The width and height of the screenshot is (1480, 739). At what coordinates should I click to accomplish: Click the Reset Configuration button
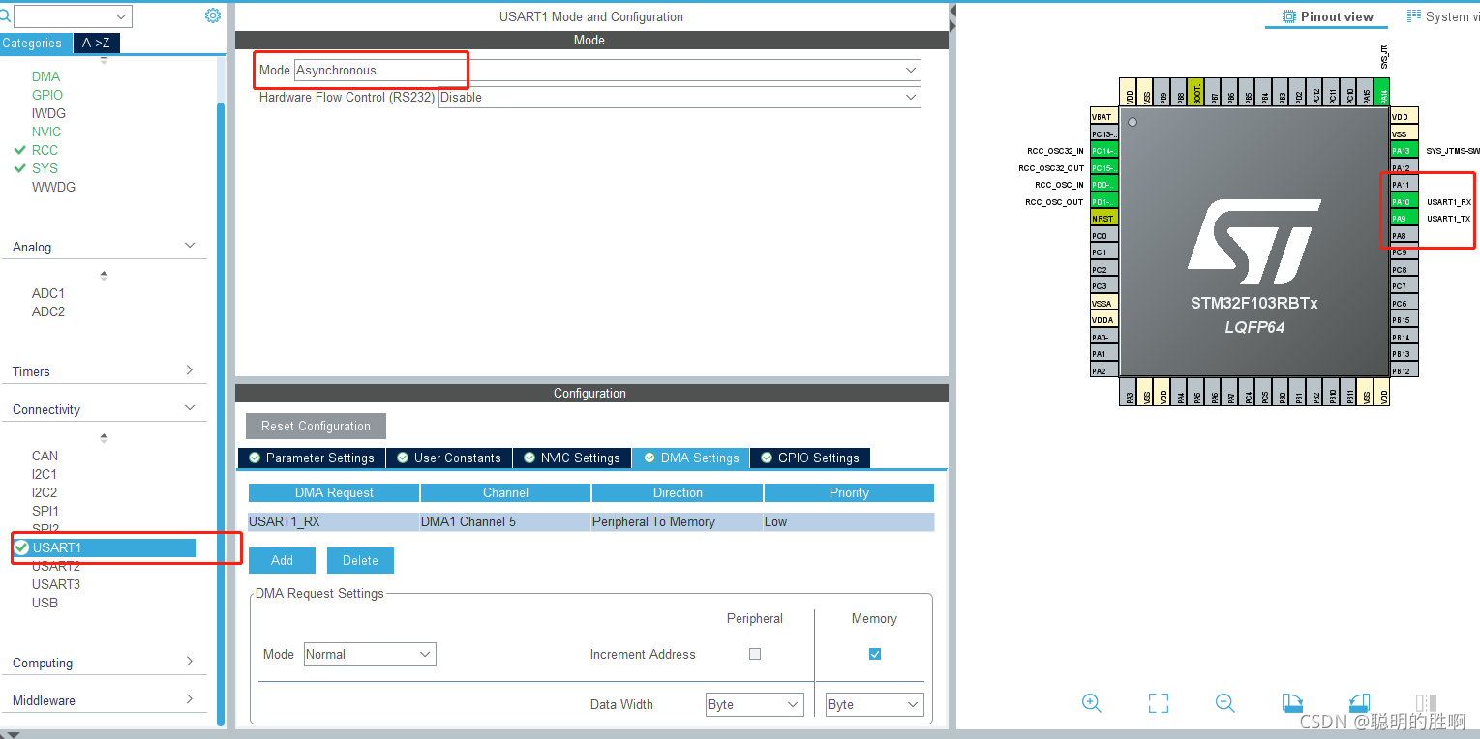[316, 426]
